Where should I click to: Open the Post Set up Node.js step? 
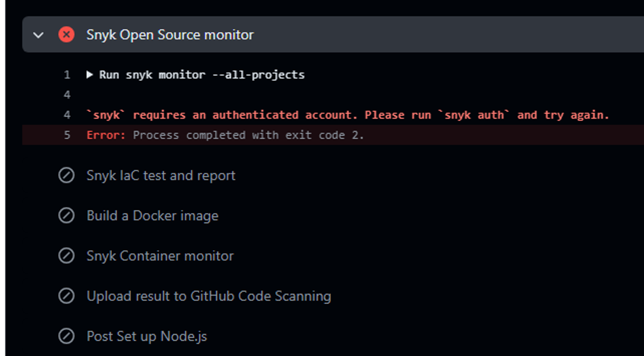point(147,336)
